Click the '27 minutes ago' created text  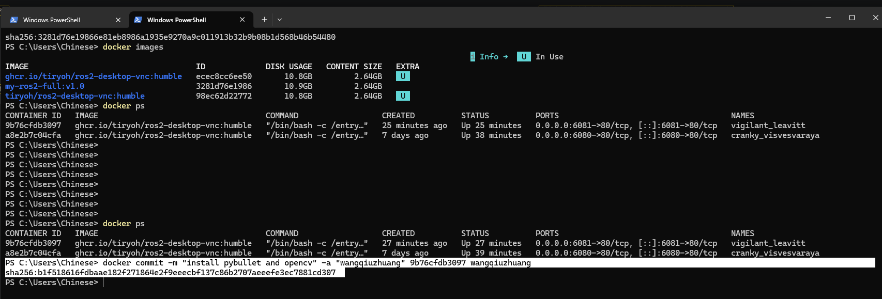[415, 243]
